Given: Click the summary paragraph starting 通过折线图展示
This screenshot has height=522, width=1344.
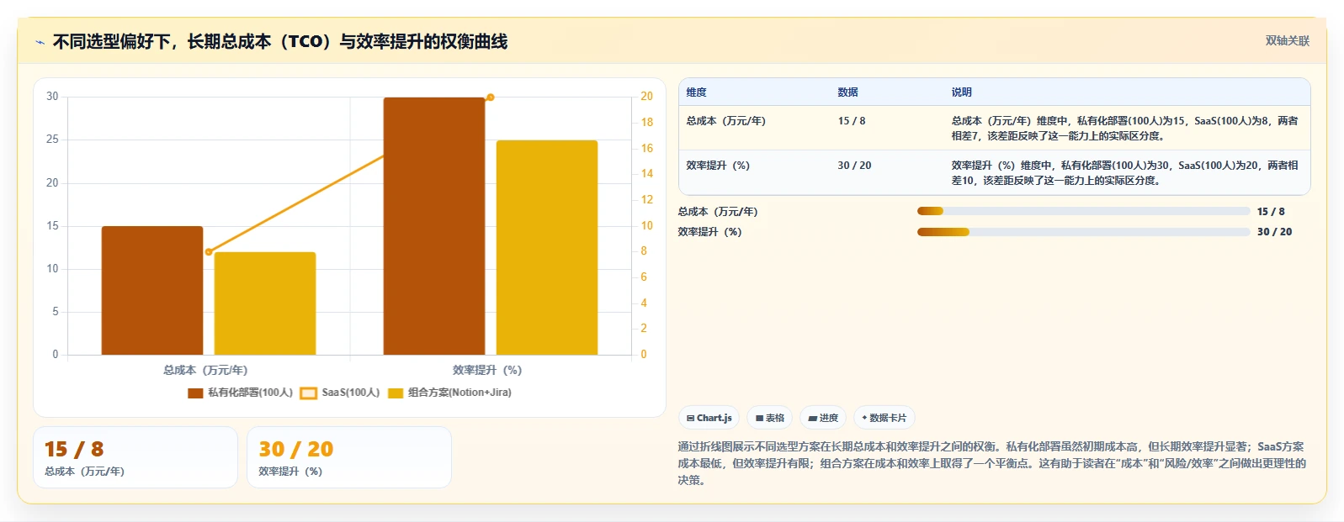Looking at the screenshot, I should pyautogui.click(x=992, y=463).
